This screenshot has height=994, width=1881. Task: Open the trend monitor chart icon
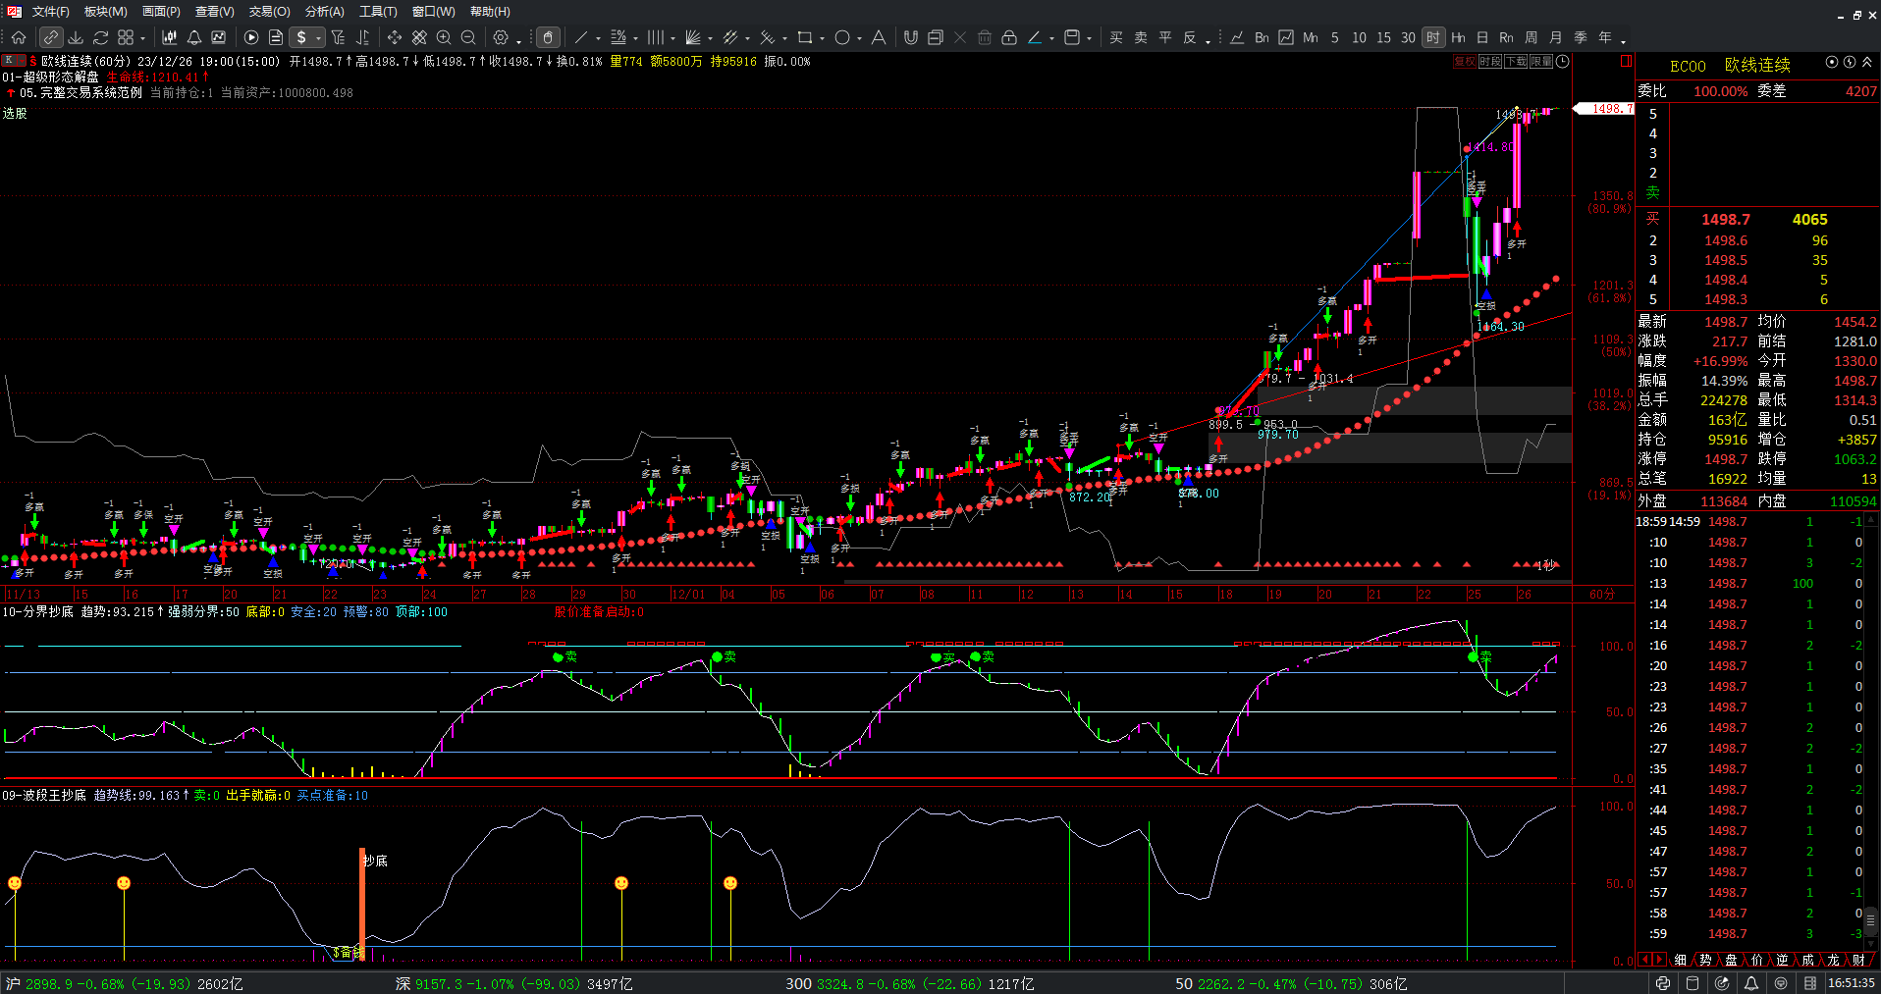click(x=219, y=37)
